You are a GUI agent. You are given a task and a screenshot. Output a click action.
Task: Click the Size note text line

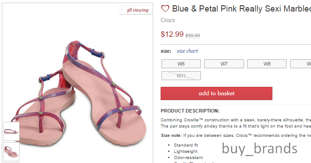(236, 136)
